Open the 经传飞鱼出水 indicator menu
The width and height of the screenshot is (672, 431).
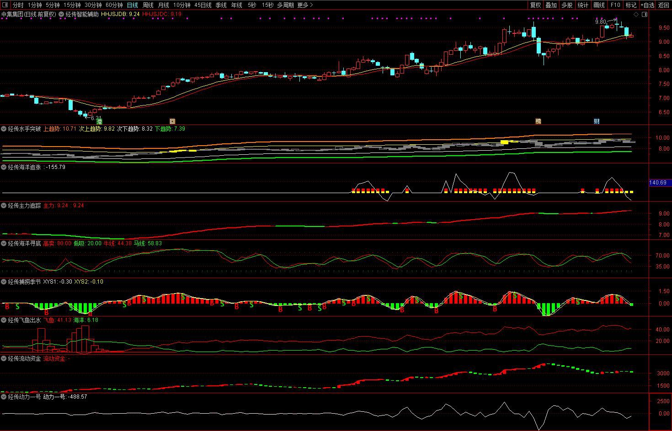tap(4, 320)
